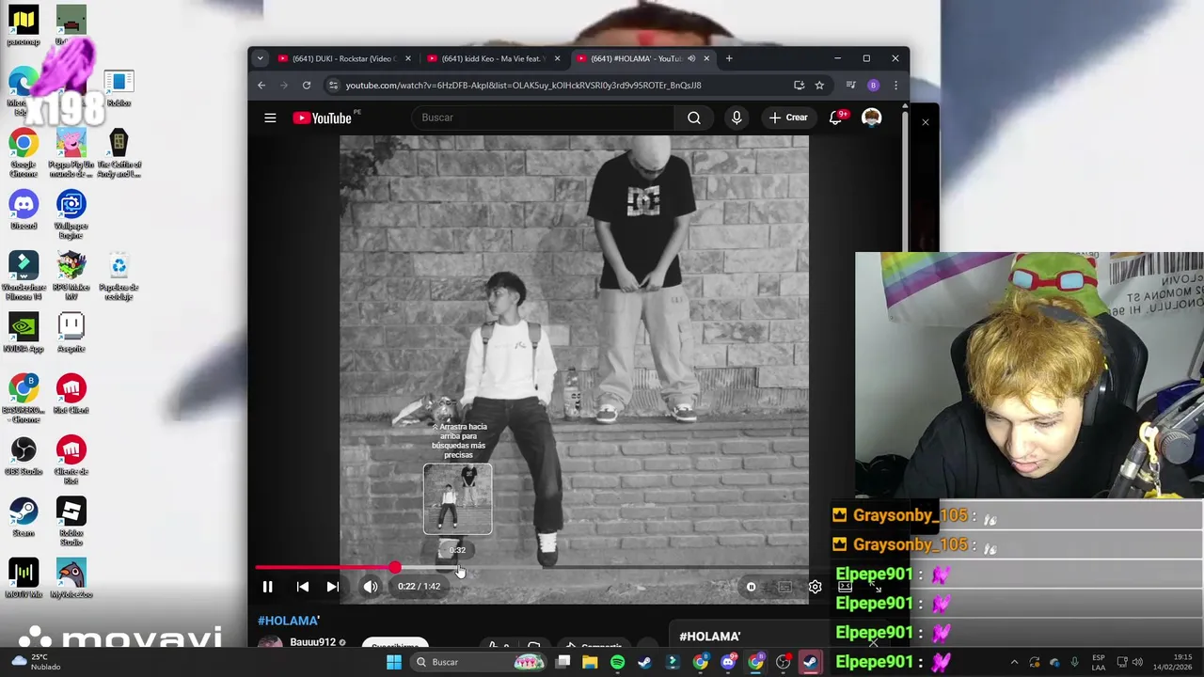This screenshot has height=677, width=1204.
Task: Open Spotify from the taskbar
Action: (617, 662)
